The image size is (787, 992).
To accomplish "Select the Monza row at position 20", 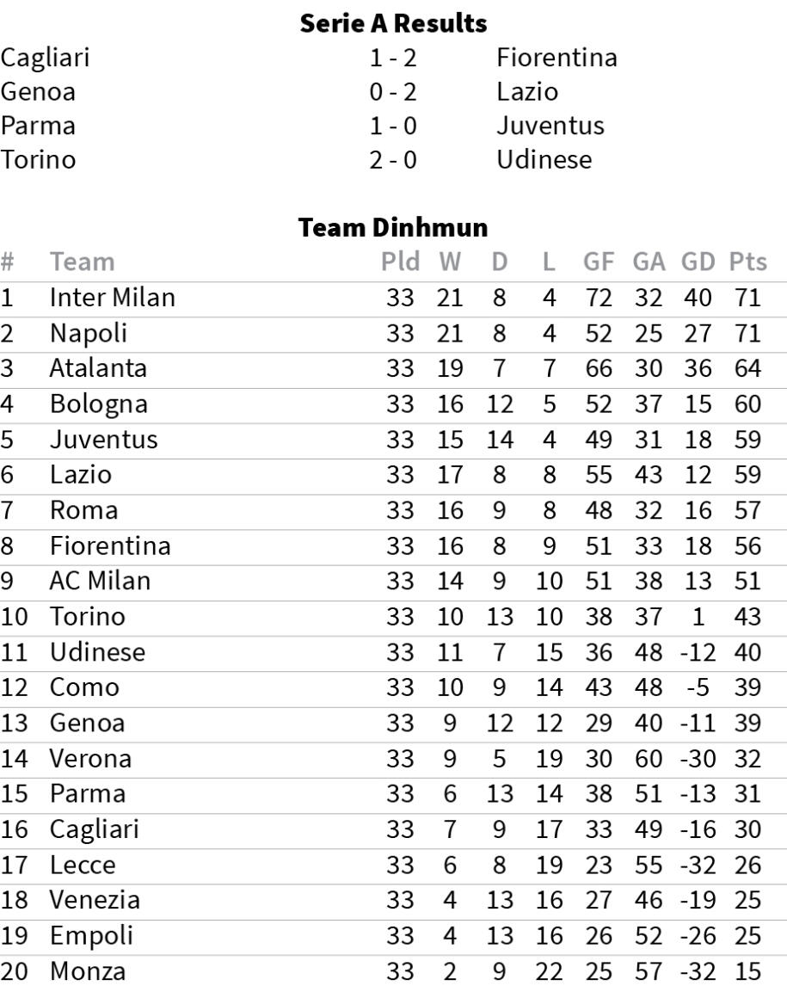I will (x=394, y=971).
